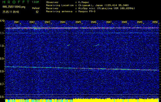Click the observer name K.Nagai

83,2
